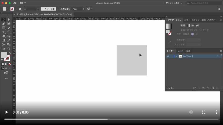Select the Warp tool
223x125 pixels.
(3, 44)
